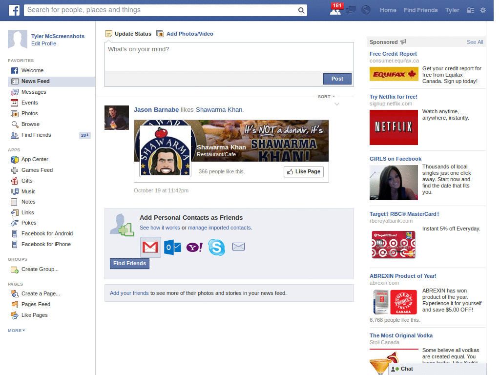
Task: Open Find Friends in top bar
Action: click(x=420, y=10)
